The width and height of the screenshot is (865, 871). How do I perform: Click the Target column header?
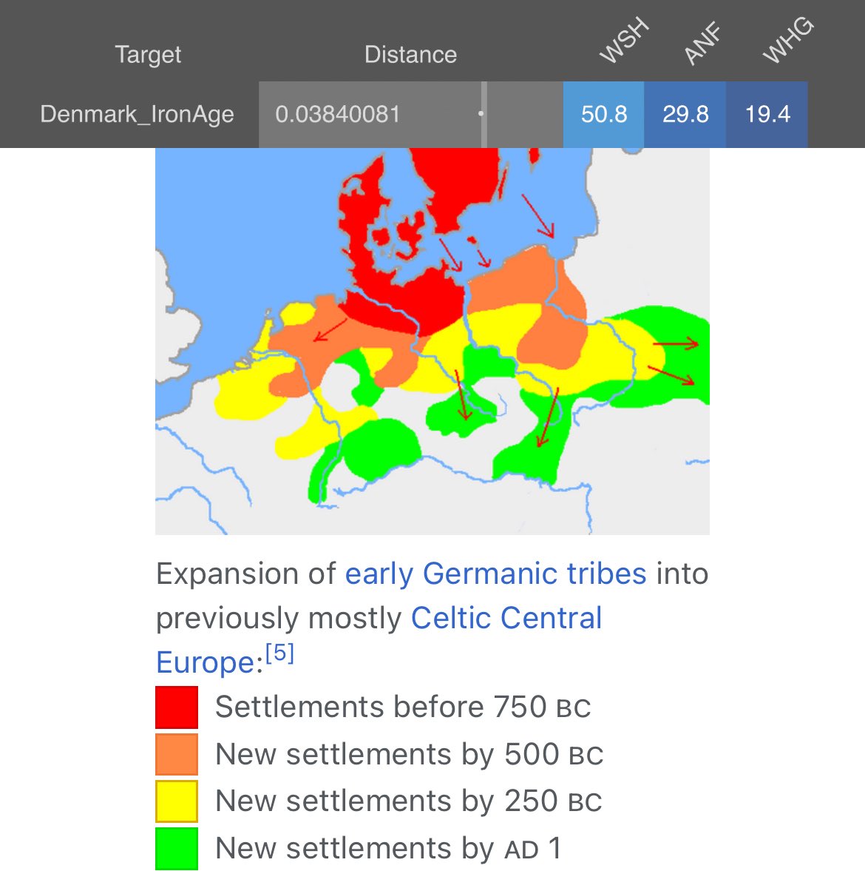[x=148, y=55]
